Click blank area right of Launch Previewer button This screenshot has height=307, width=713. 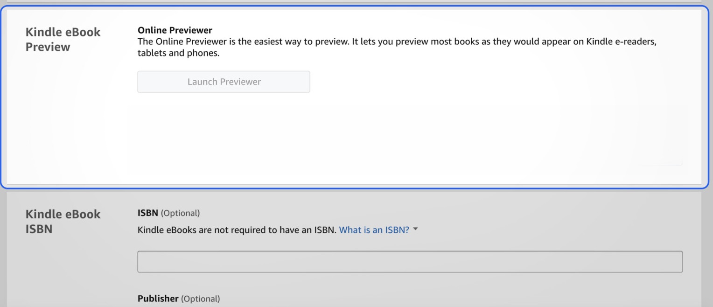point(467,82)
